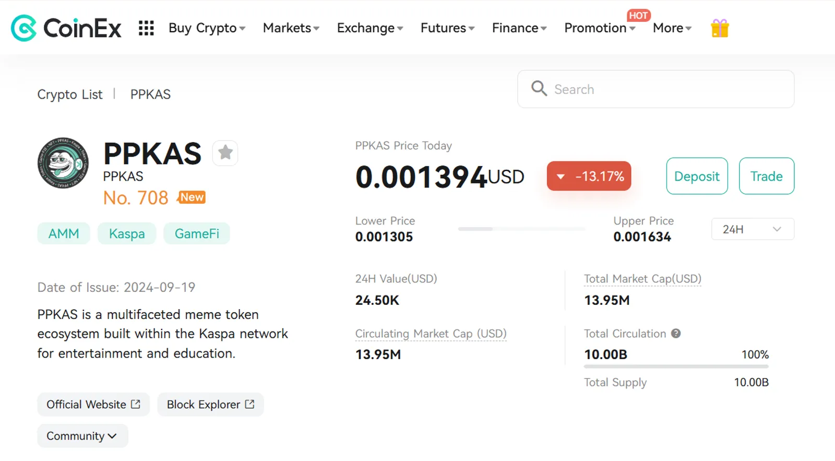Click the PPKAS breadcrumb item
835x461 pixels.
tap(150, 94)
